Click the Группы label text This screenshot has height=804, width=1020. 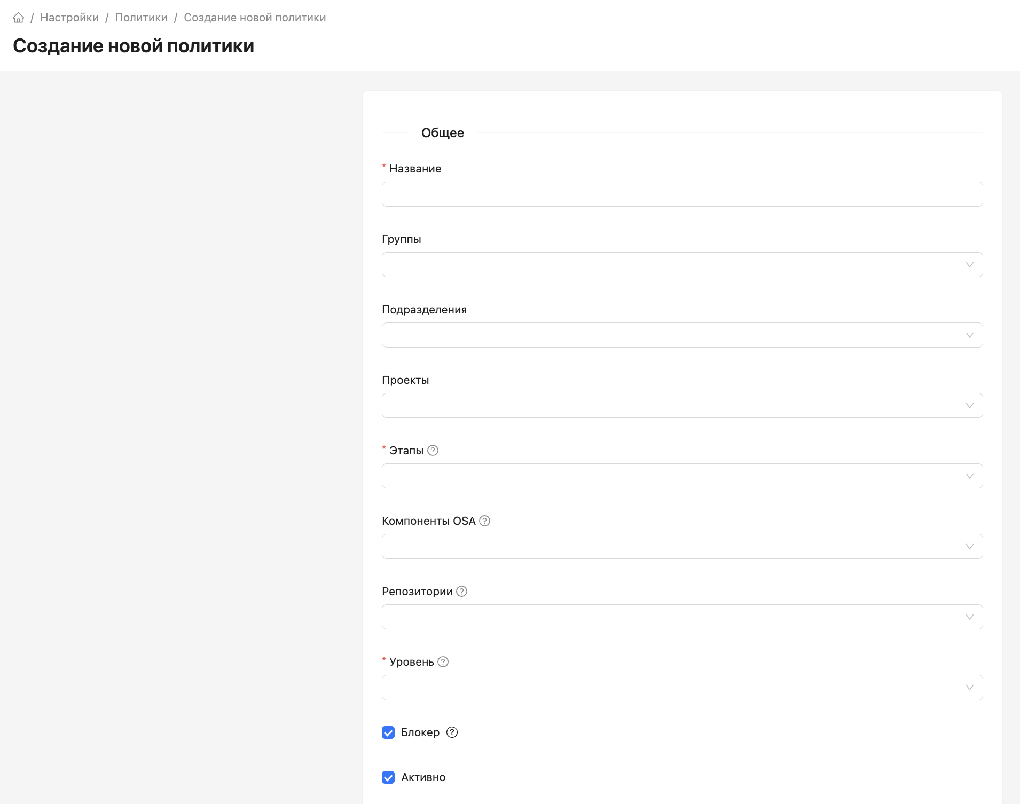tap(401, 239)
